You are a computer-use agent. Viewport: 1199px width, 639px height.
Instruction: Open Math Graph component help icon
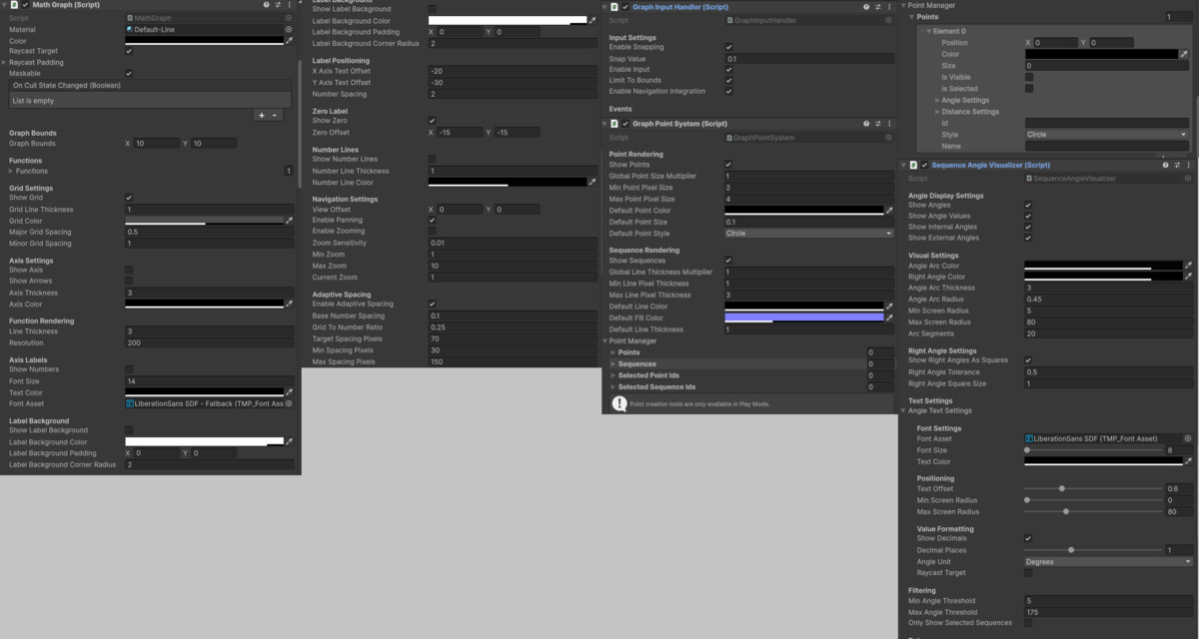coord(266,5)
